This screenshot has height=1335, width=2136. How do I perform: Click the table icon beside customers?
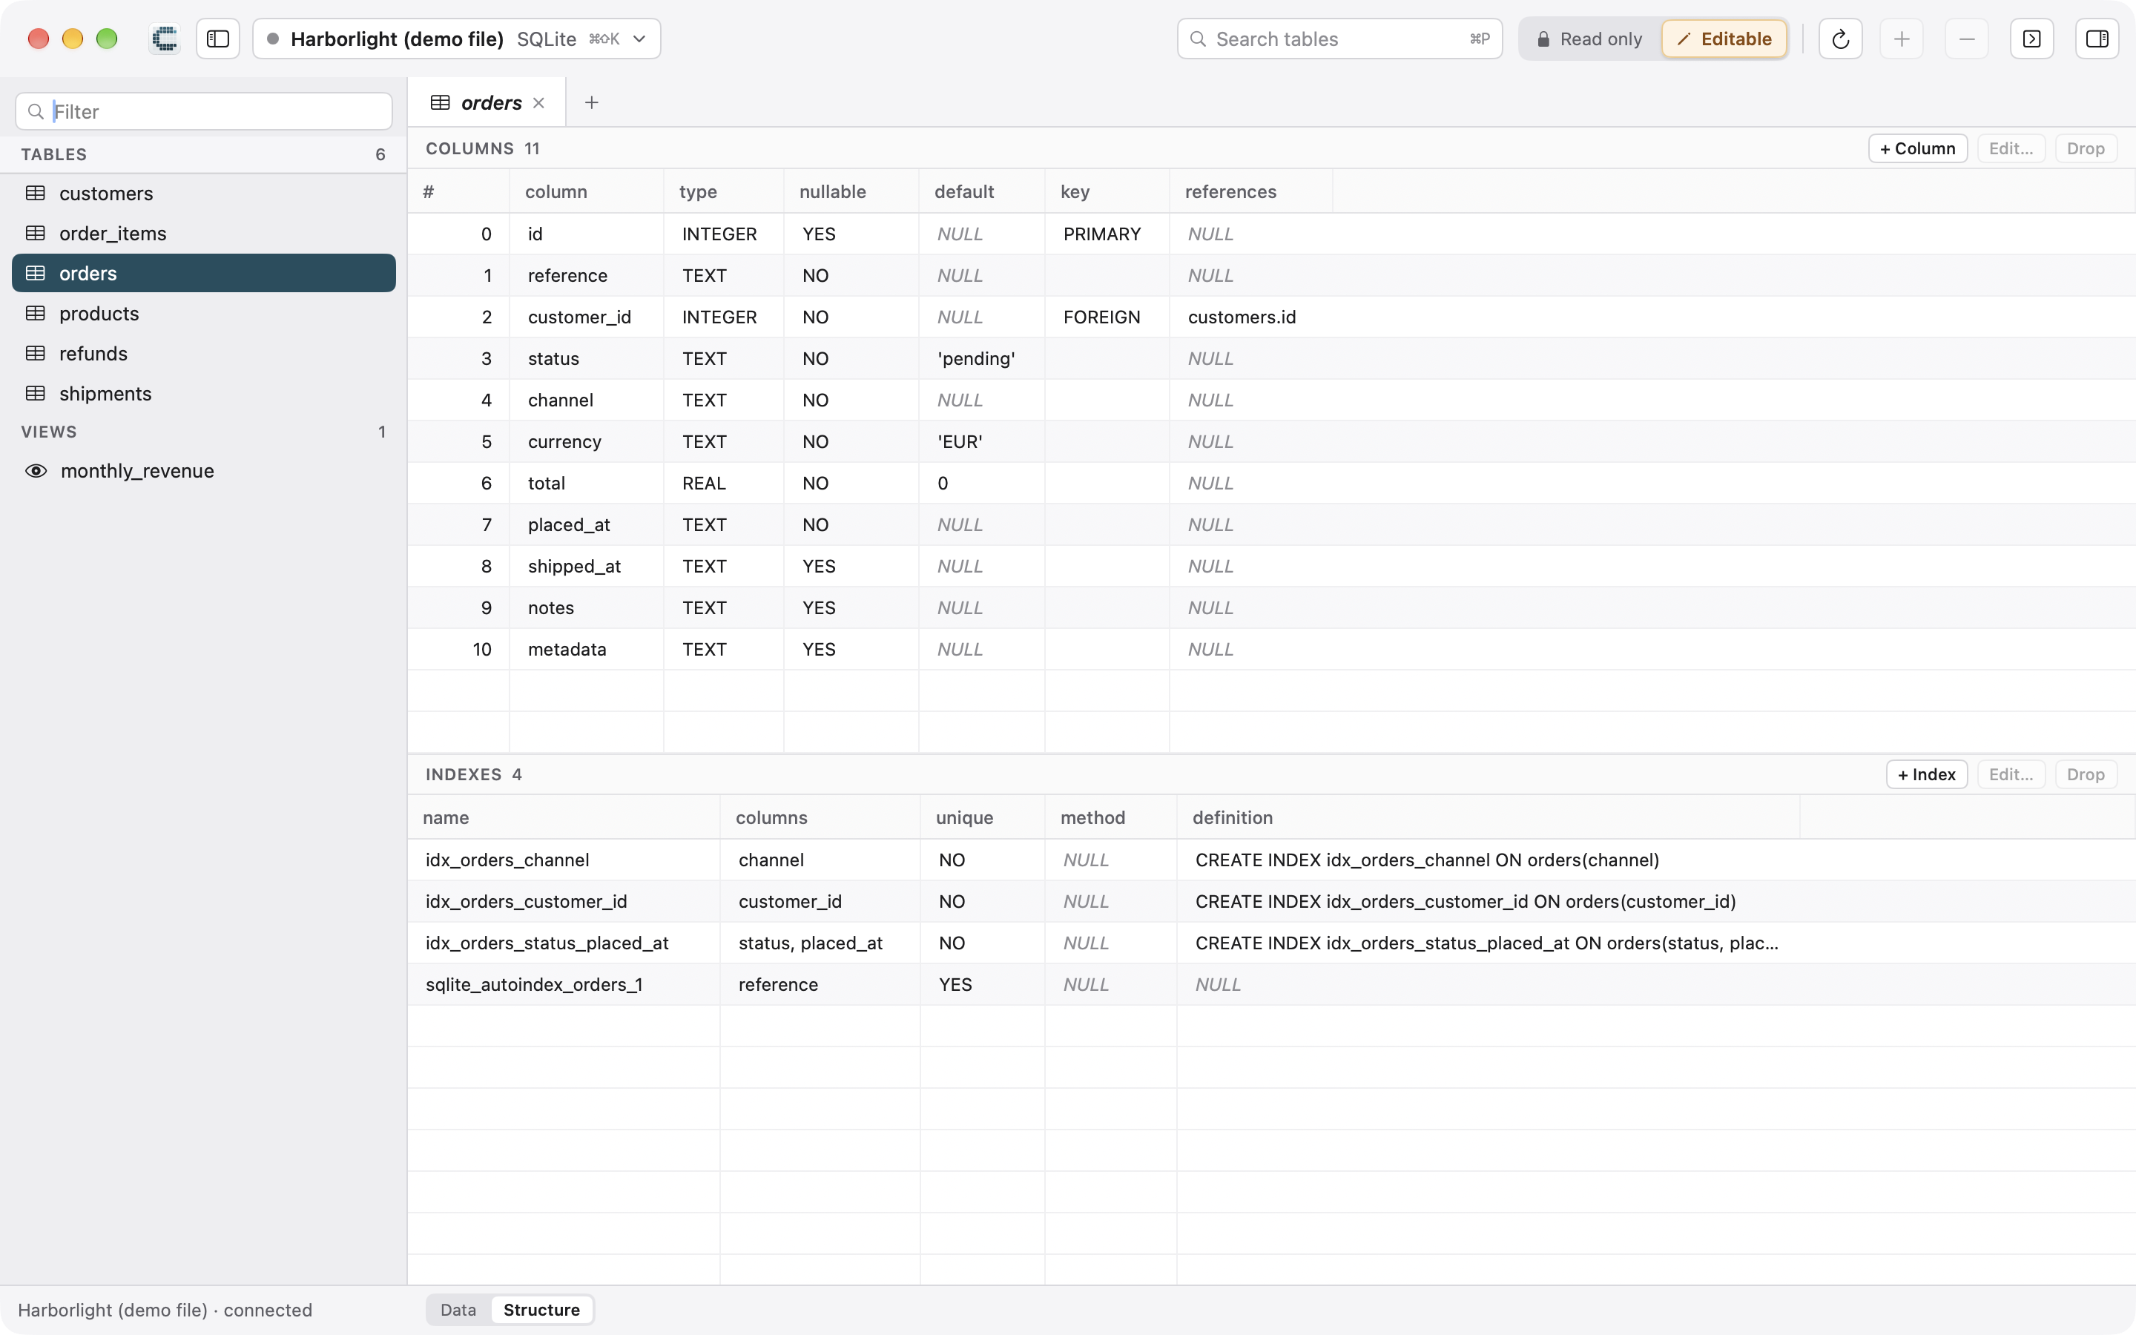(x=36, y=194)
